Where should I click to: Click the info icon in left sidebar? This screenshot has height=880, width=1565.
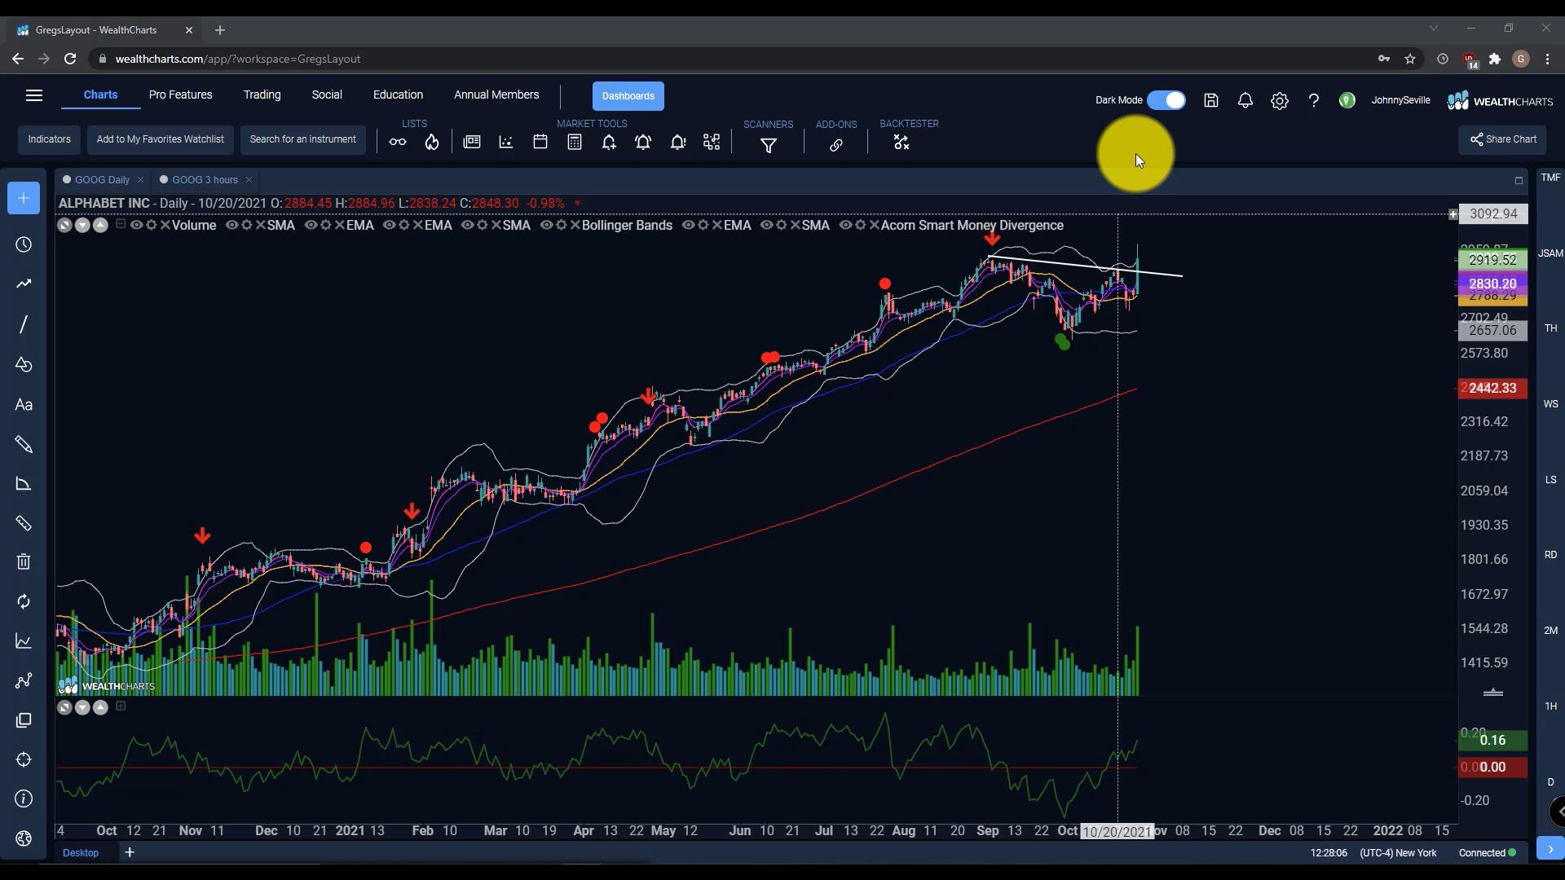(24, 799)
